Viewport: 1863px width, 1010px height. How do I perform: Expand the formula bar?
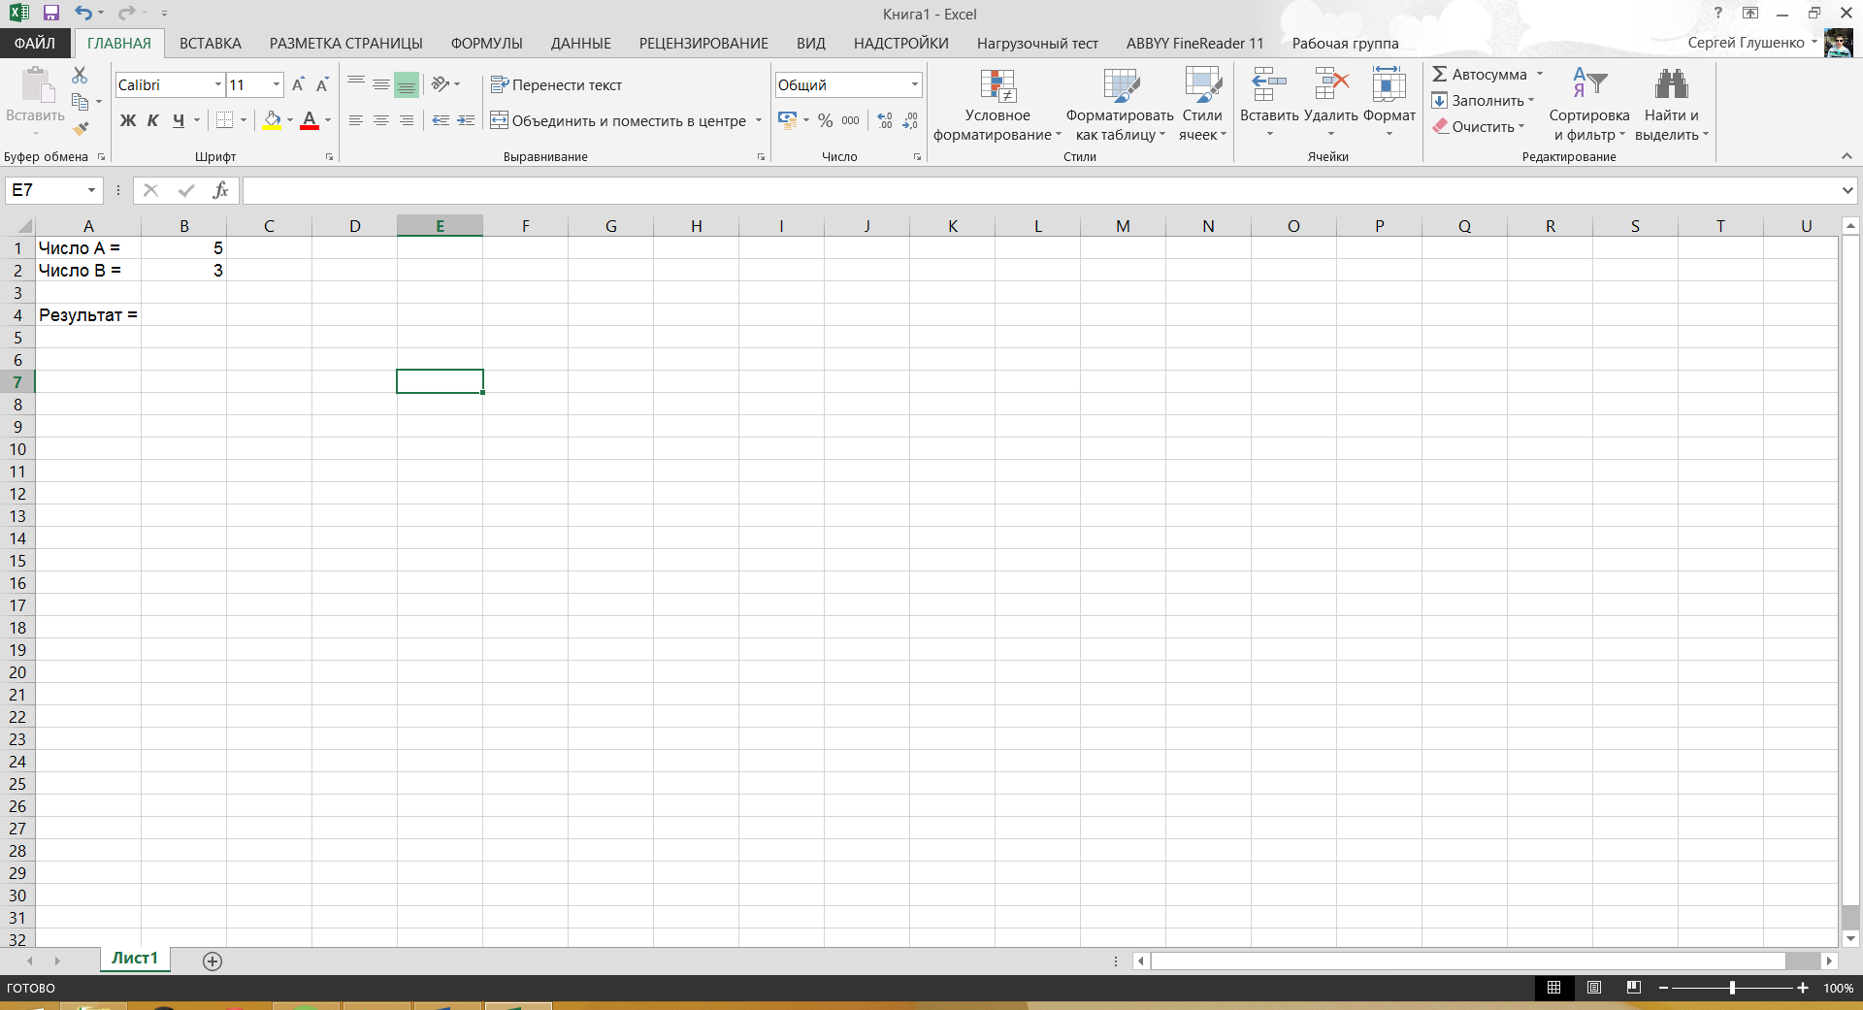coord(1847,191)
